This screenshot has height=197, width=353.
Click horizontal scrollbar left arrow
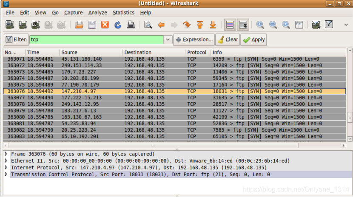[x=6, y=145]
